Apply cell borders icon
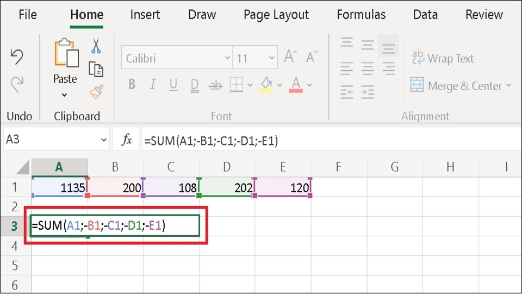 (x=236, y=84)
